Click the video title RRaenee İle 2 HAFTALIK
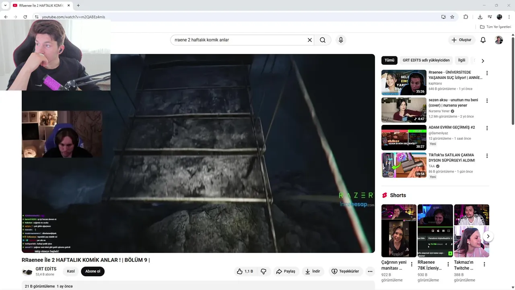 tap(86, 260)
